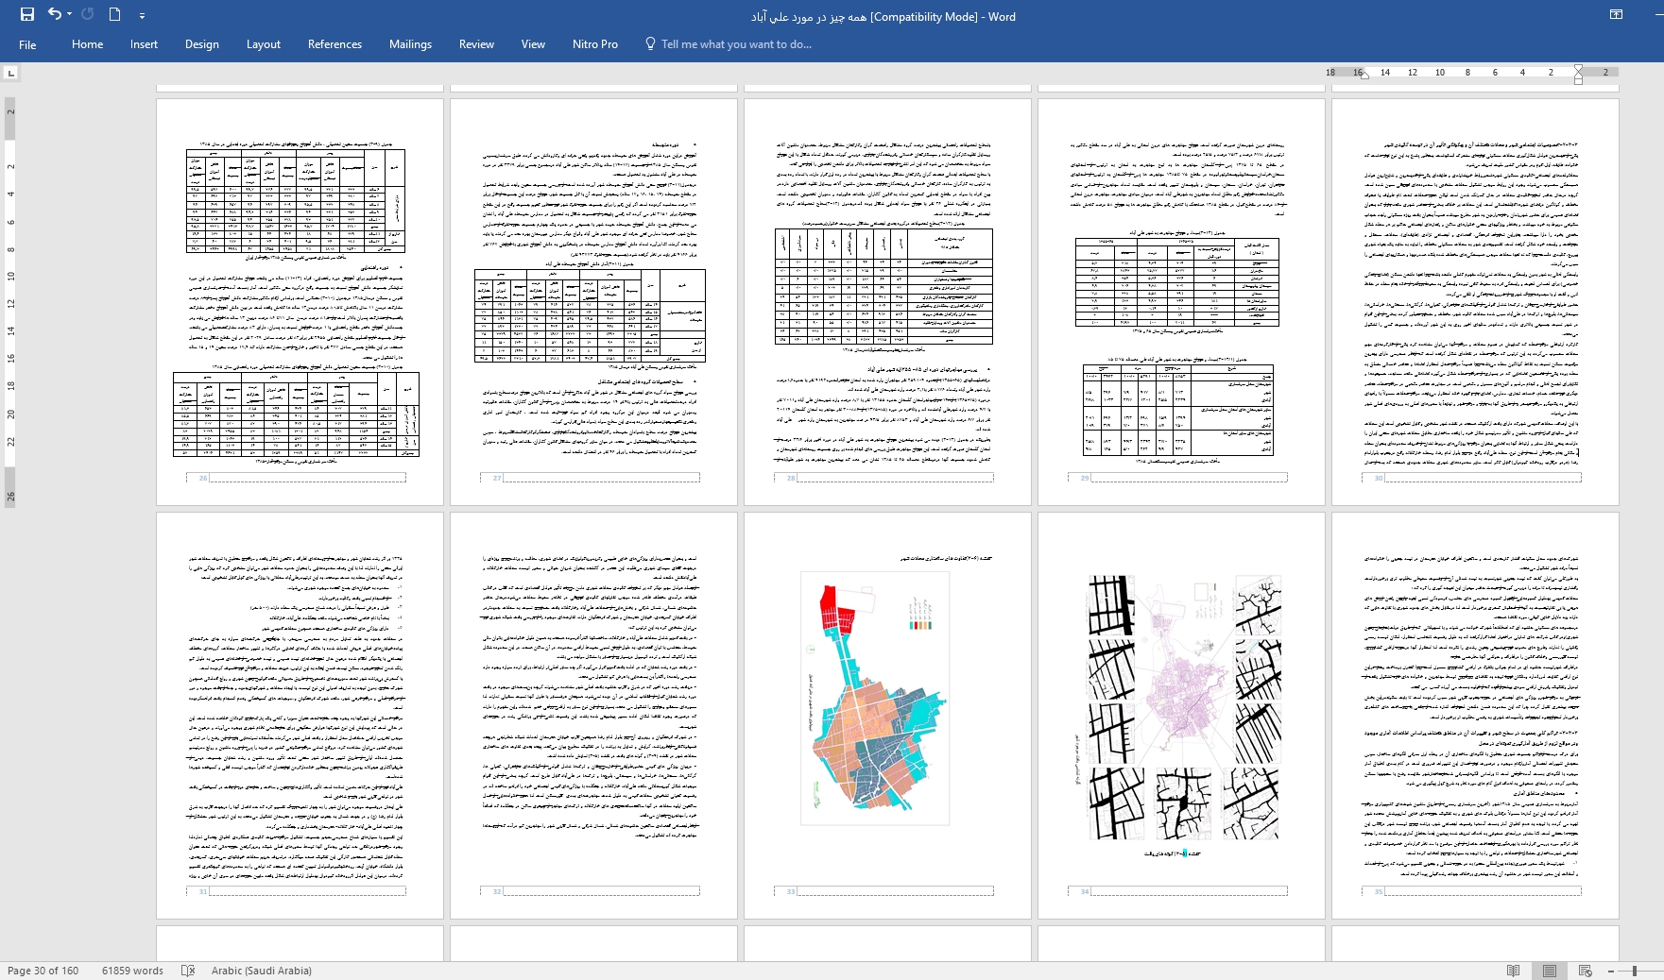1664x980 pixels.
Task: Switch to the Nitro Pro tab
Action: point(594,44)
